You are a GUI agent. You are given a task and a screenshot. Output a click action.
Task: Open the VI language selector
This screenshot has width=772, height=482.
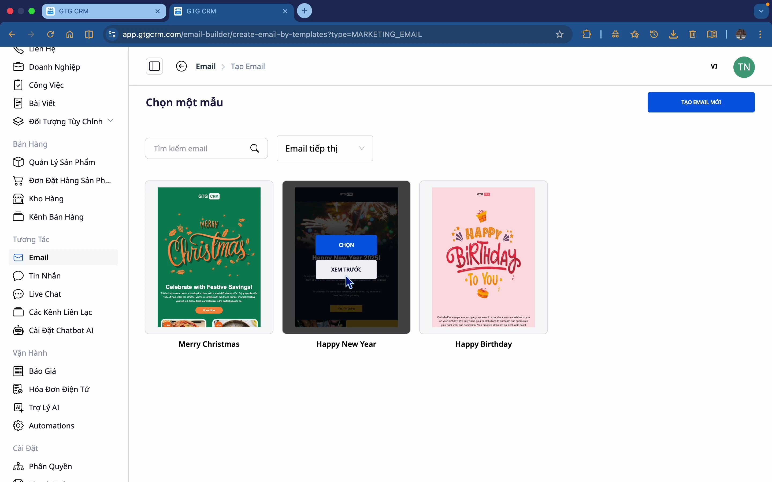[x=714, y=66]
